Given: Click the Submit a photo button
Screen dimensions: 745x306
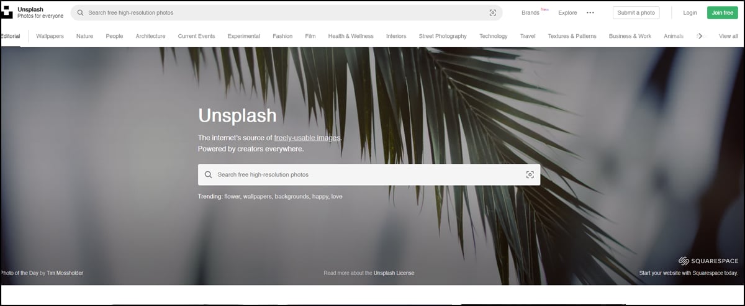Looking at the screenshot, I should click(x=636, y=12).
